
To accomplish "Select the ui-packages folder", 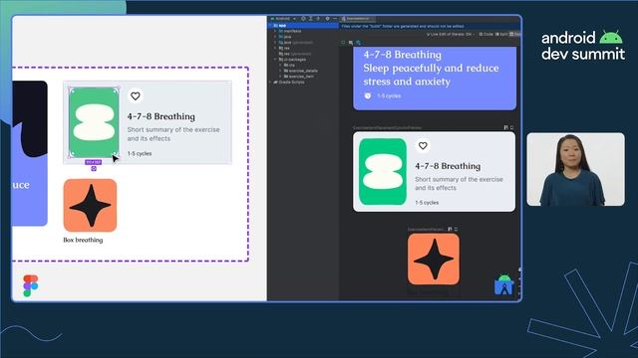I will coord(292,60).
